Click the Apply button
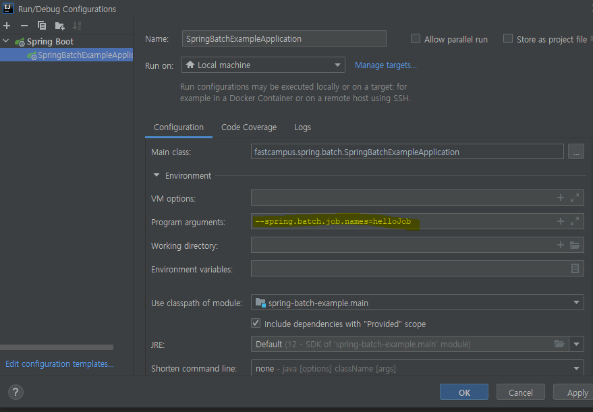Viewport: 593px width, 412px height. (575, 392)
